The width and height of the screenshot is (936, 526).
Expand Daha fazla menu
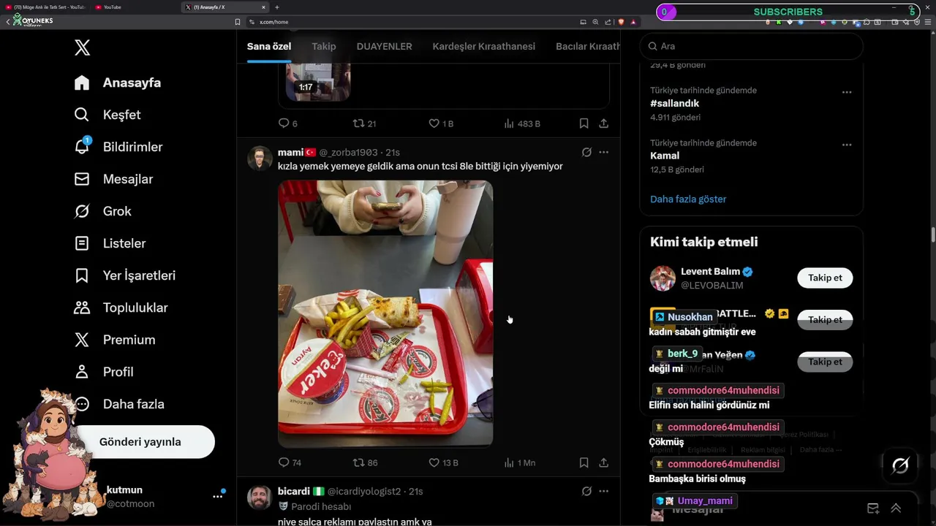click(x=119, y=404)
